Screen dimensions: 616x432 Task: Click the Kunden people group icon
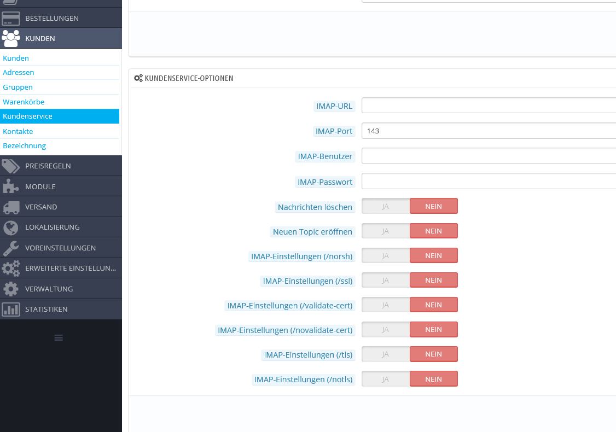pos(10,38)
